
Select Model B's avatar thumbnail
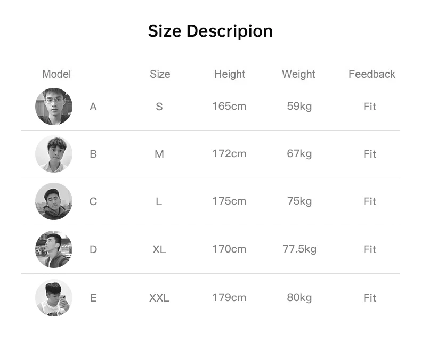(54, 154)
